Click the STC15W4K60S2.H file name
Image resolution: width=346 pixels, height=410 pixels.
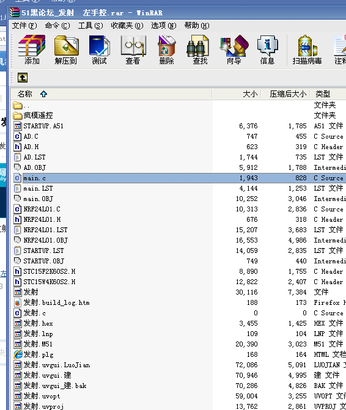pyautogui.click(x=50, y=282)
